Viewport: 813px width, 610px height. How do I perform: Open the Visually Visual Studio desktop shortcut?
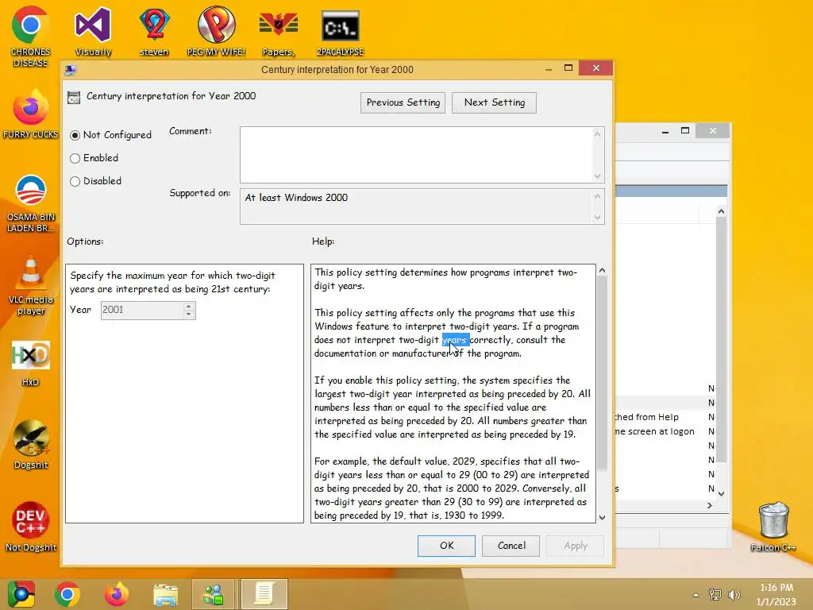(93, 31)
